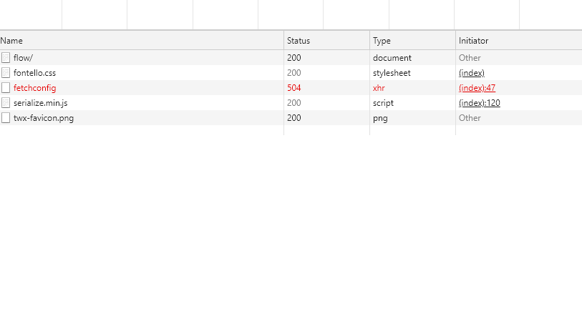The width and height of the screenshot is (582, 309).
Task: Select the twx-favicon.png request row
Action: coord(43,118)
